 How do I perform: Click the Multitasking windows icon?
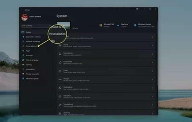click(60, 88)
